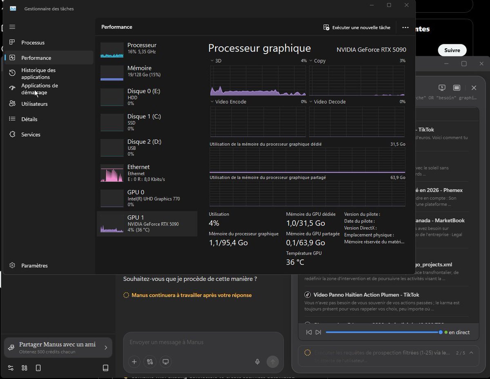Viewport: 490px width, 379px height.
Task: Click the Température GPU 36 °C value
Action: pos(295,262)
